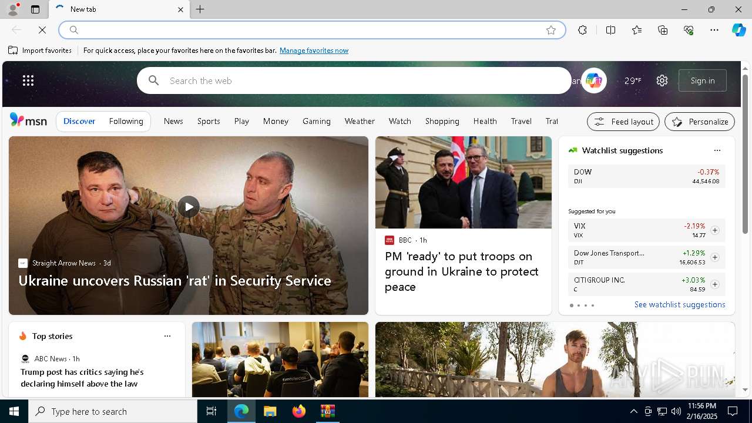This screenshot has height=423, width=752.
Task: Close the New tab tab
Action: (x=180, y=9)
